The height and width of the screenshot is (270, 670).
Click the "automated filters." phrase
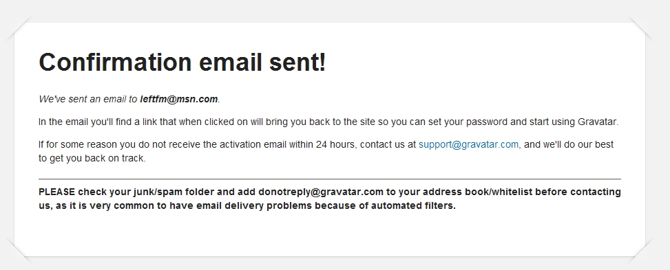[x=413, y=205]
